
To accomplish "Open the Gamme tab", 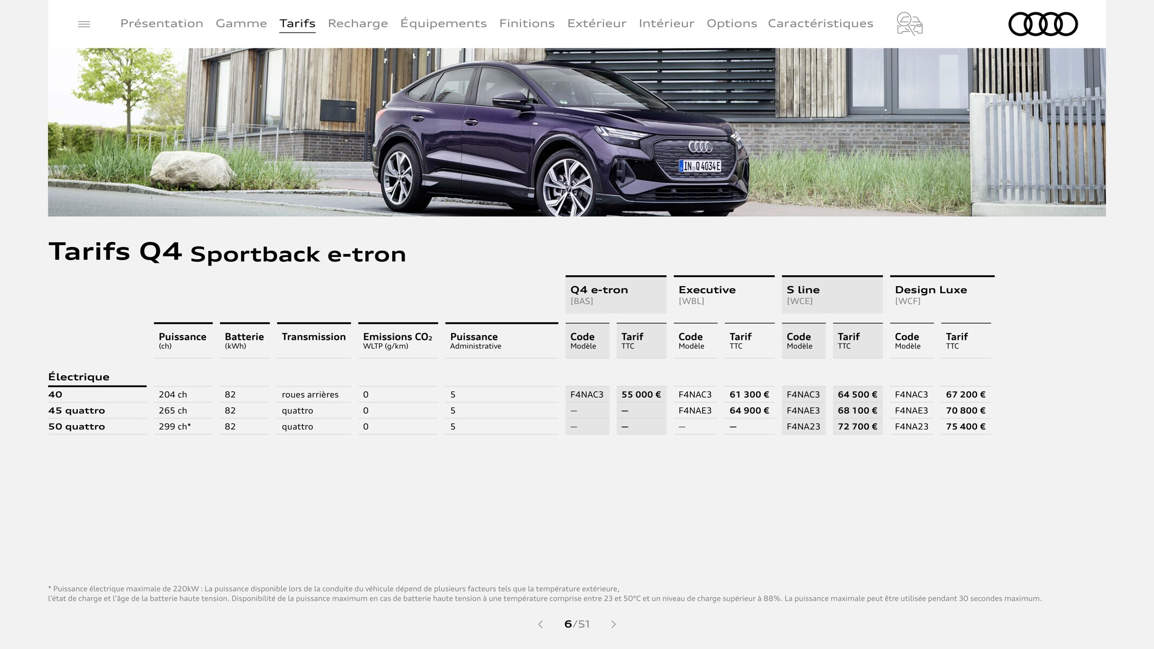I will click(241, 23).
